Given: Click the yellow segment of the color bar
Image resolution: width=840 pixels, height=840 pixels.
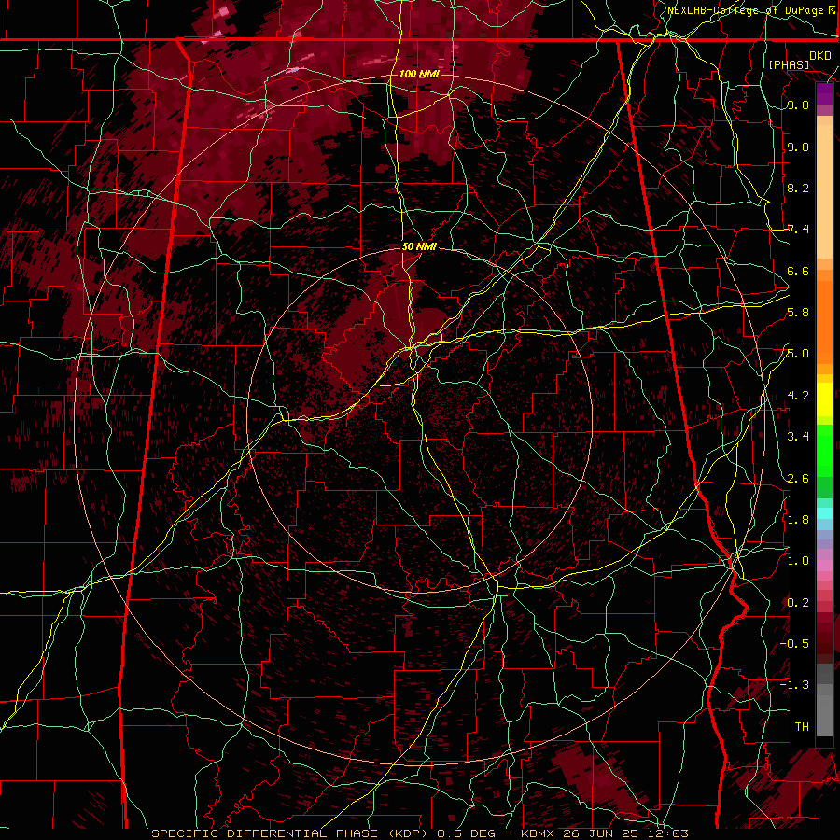Looking at the screenshot, I should pos(824,399).
